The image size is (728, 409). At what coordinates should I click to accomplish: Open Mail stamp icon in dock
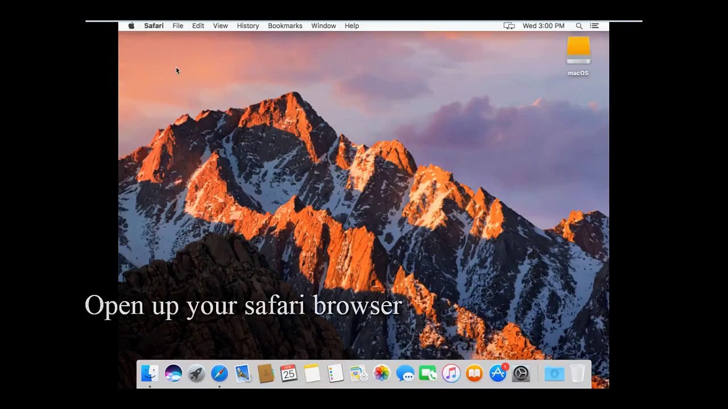[x=243, y=373]
